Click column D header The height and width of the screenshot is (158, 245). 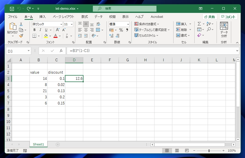pos(74,60)
